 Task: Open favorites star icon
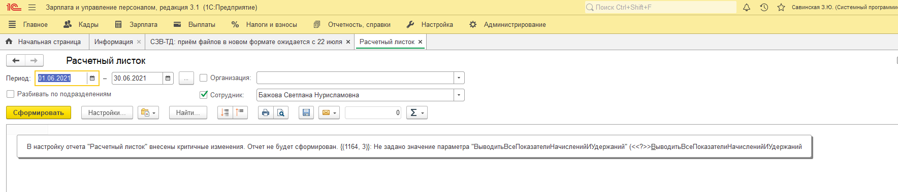click(781, 8)
